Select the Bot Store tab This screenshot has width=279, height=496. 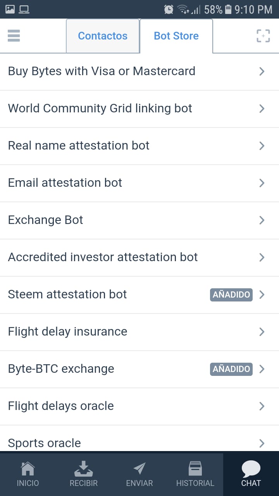tap(176, 36)
